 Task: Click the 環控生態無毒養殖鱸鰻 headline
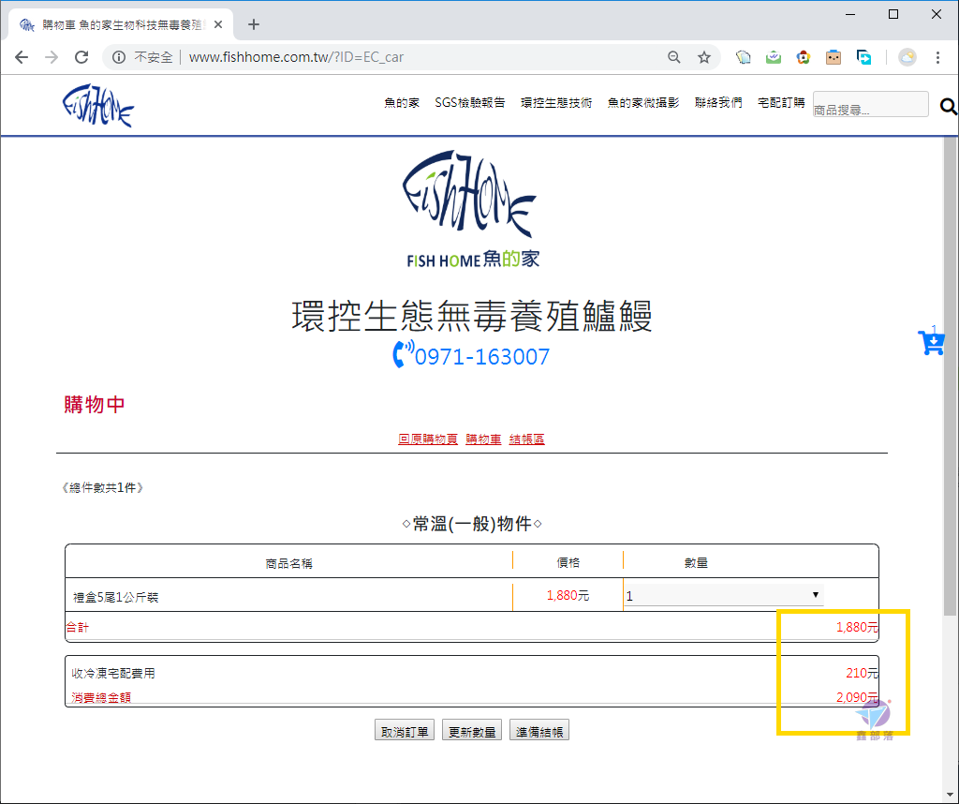tap(472, 316)
